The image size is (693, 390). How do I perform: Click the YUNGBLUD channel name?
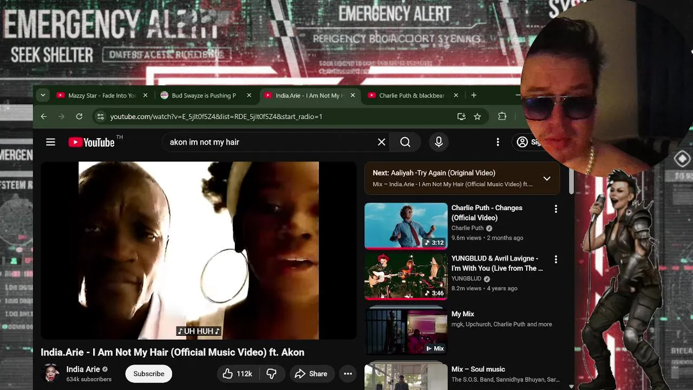(466, 278)
